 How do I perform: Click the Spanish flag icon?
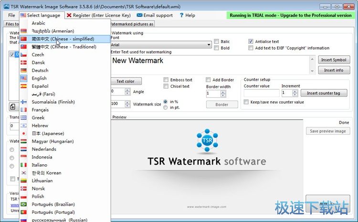[x=24, y=86]
